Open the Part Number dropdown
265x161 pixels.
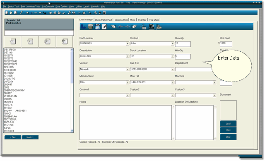tap(128, 43)
